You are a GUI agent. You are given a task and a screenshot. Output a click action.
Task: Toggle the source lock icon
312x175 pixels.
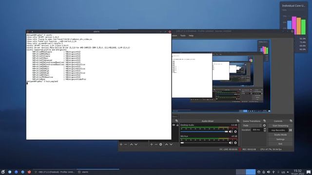pyautogui.click(x=177, y=125)
